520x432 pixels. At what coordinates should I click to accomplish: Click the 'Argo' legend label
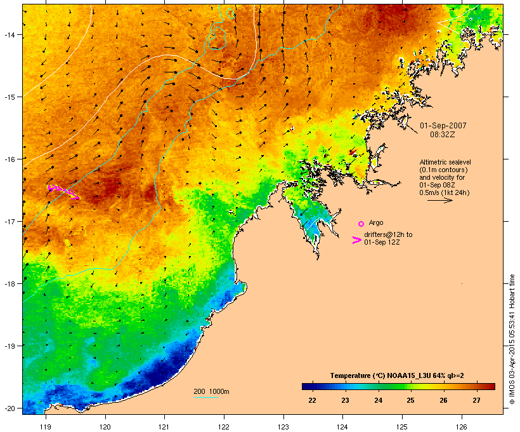376,222
